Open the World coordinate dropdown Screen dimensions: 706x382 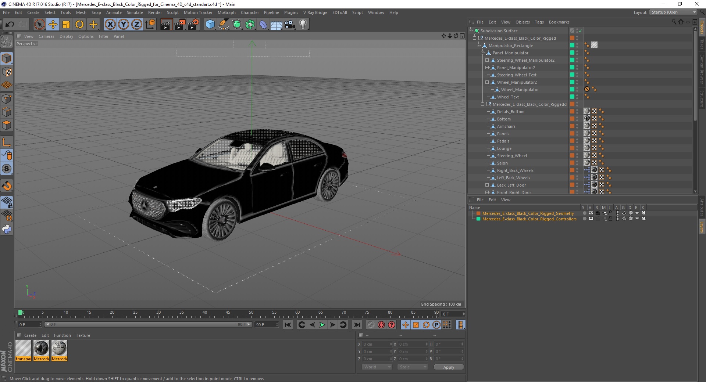coord(377,367)
